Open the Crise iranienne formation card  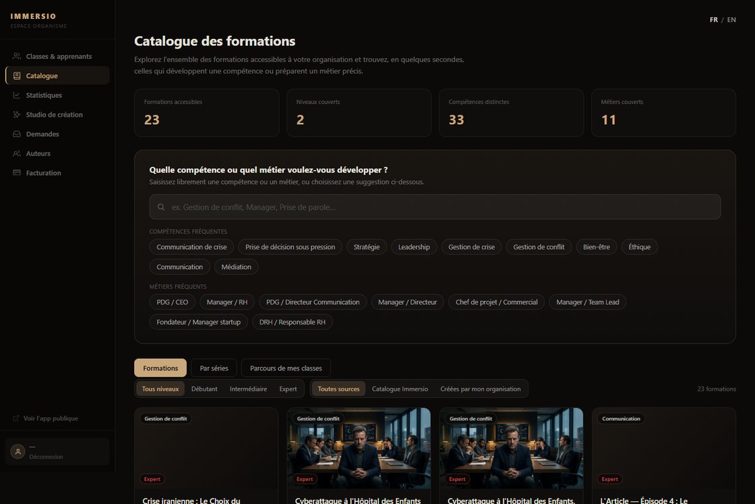206,456
